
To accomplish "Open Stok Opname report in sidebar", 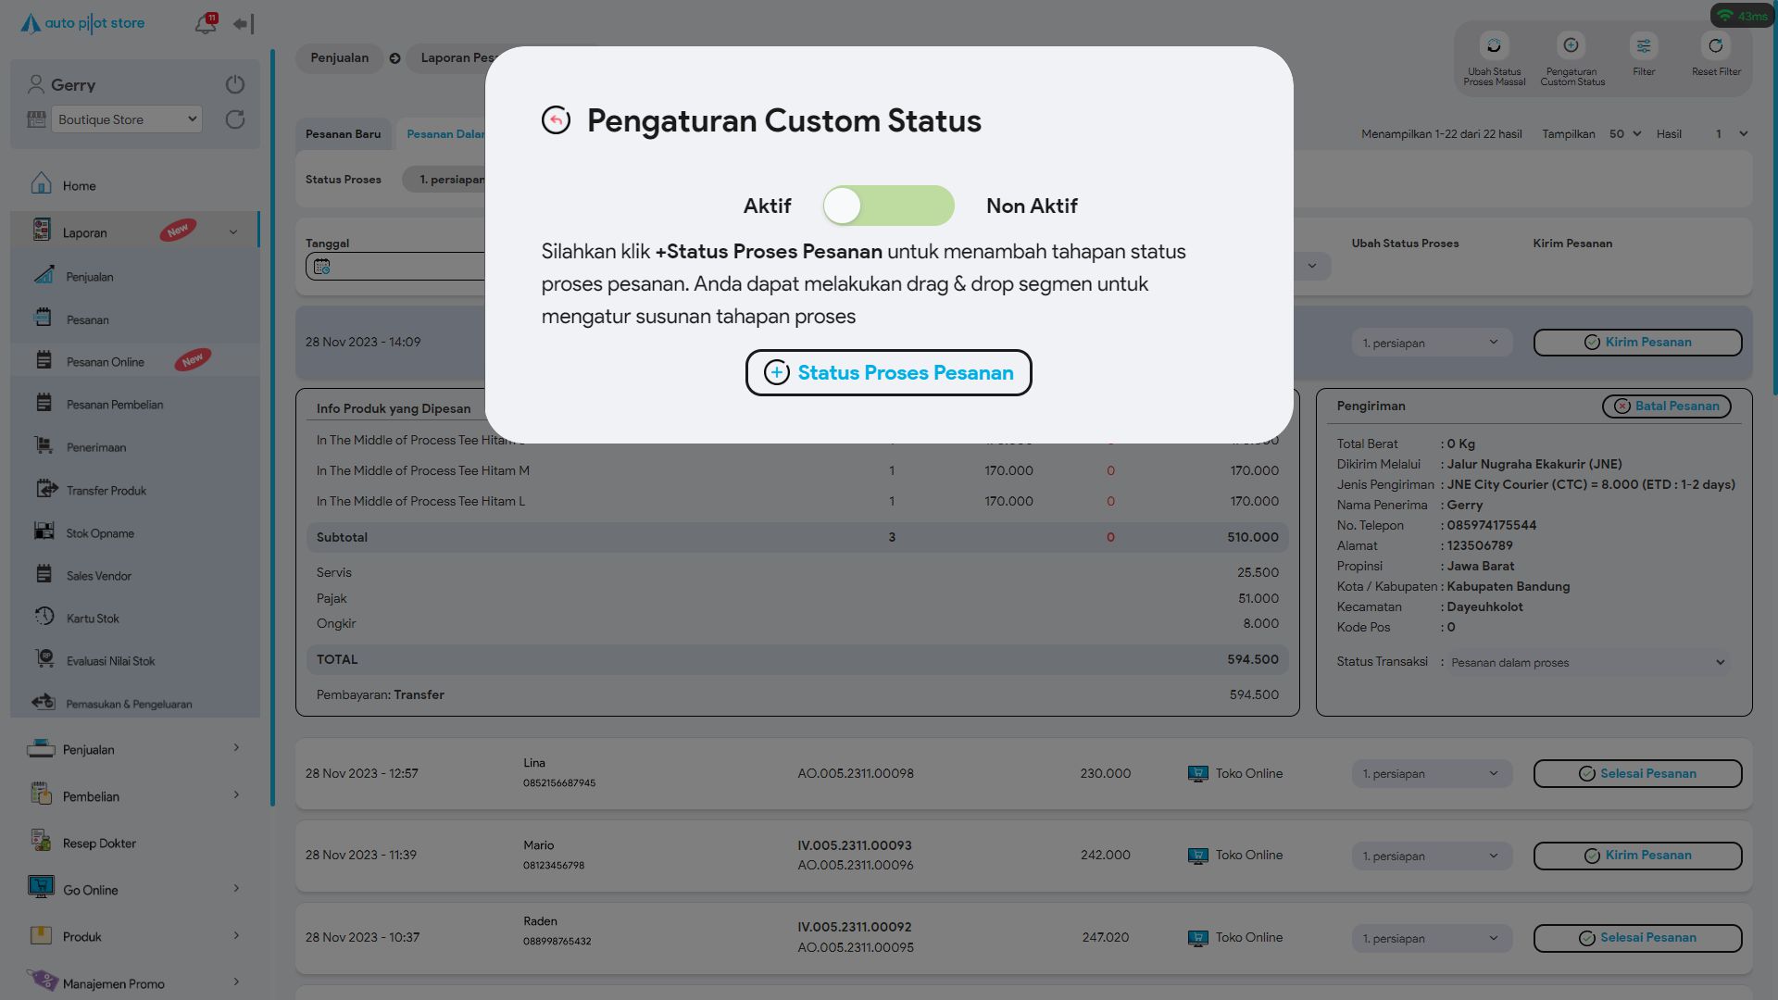I will point(100,533).
